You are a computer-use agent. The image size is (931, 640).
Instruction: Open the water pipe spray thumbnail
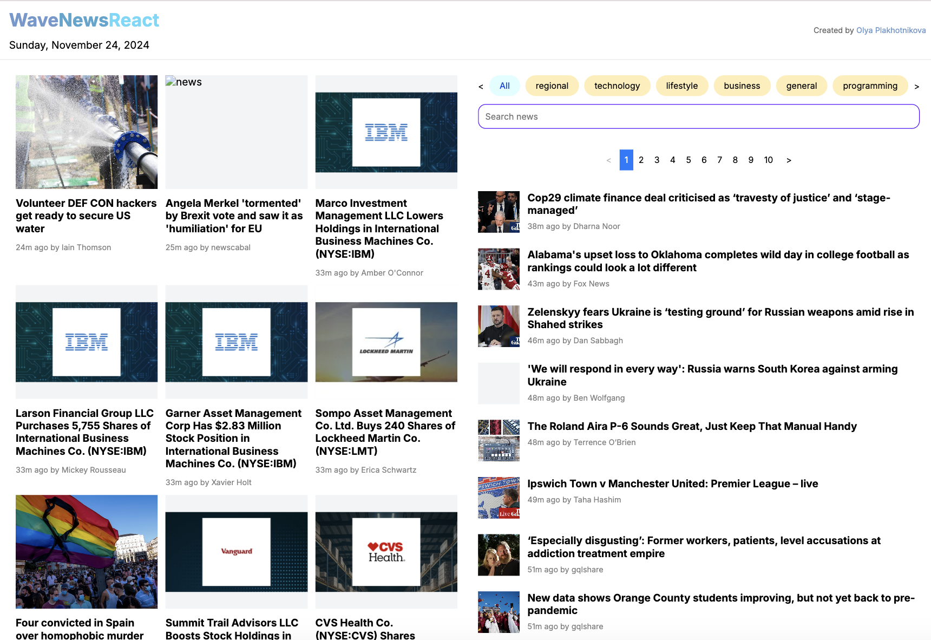87,132
